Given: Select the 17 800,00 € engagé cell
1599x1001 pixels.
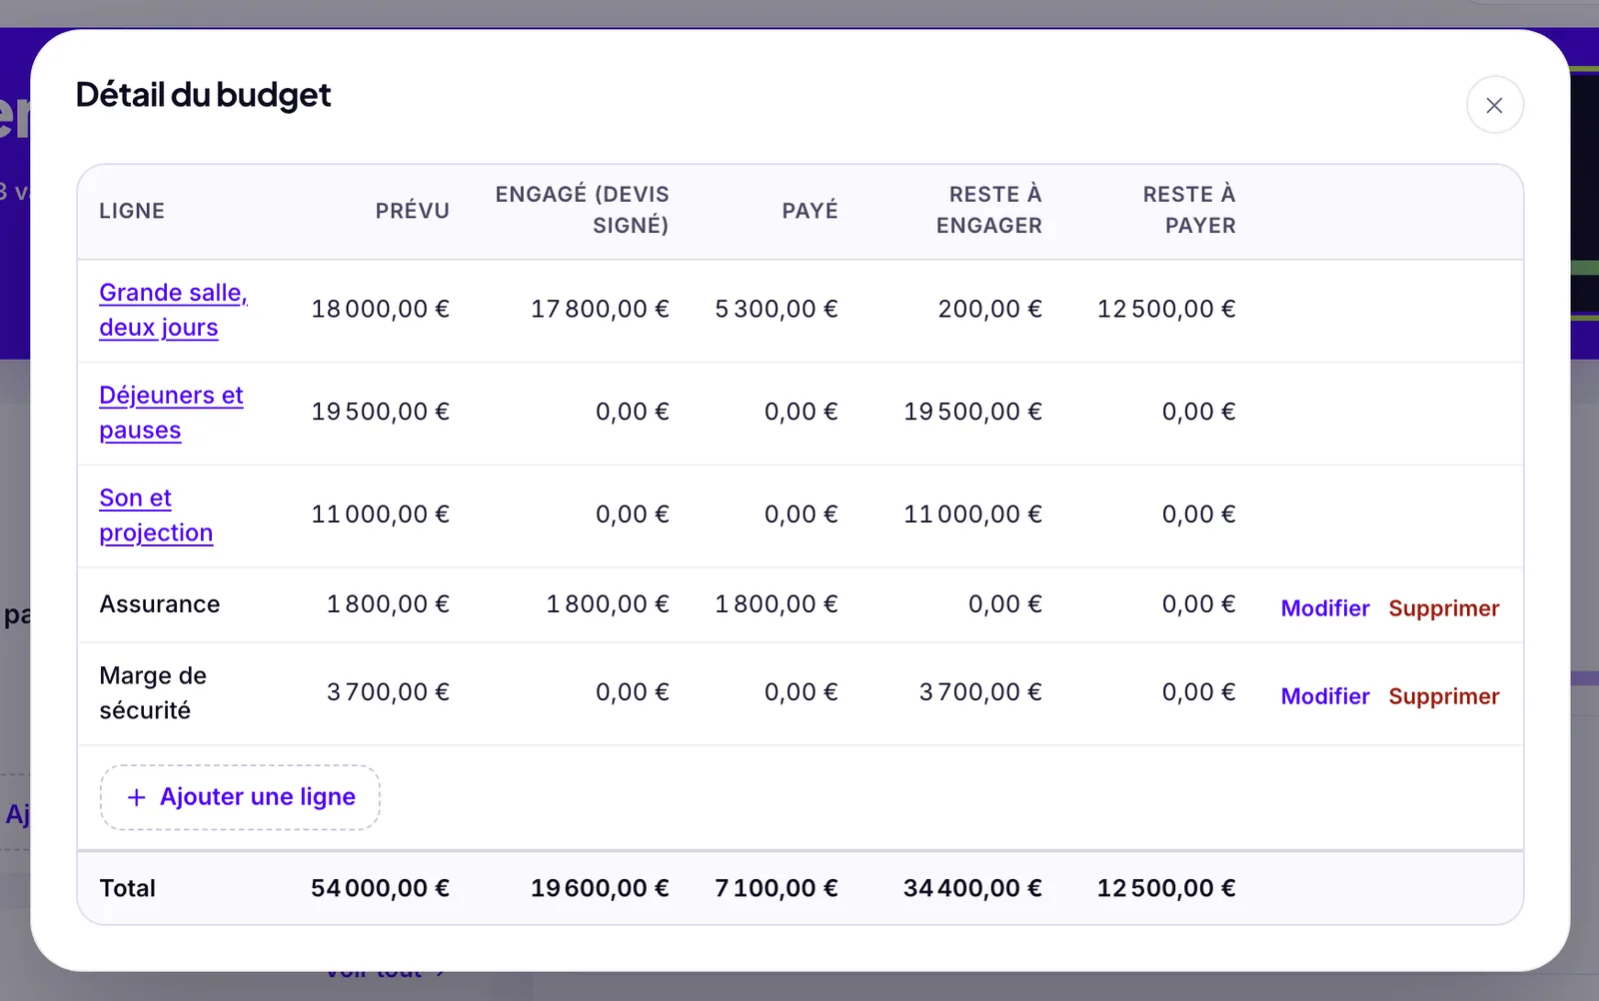Looking at the screenshot, I should [x=600, y=310].
